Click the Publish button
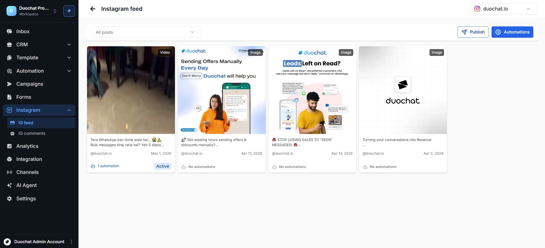 pyautogui.click(x=473, y=32)
